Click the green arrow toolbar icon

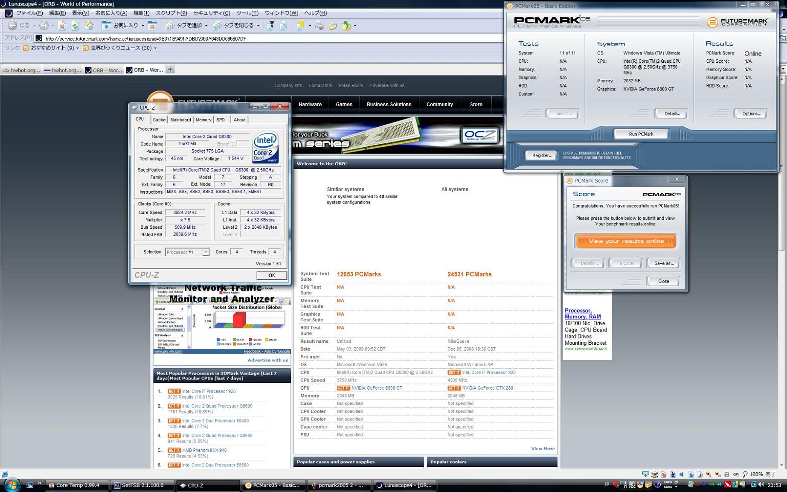pyautogui.click(x=346, y=26)
